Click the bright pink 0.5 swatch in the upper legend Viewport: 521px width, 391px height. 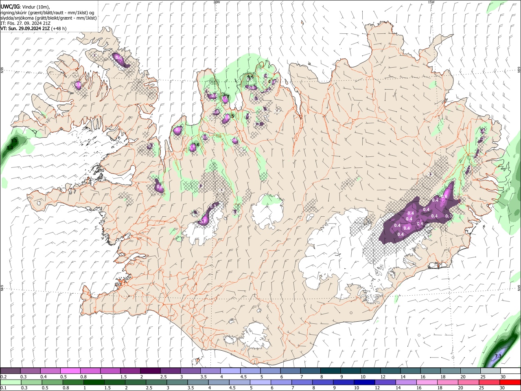[70, 371]
